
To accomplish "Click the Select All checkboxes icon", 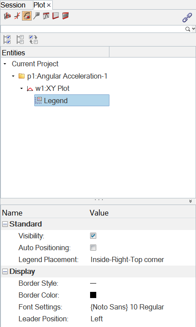I will pos(7,40).
